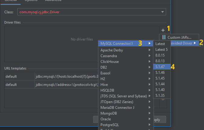Viewport: 204px width, 130px height.
Task: Open jTDS (SQL Server and Sybase) submenu
Action: click(126, 96)
